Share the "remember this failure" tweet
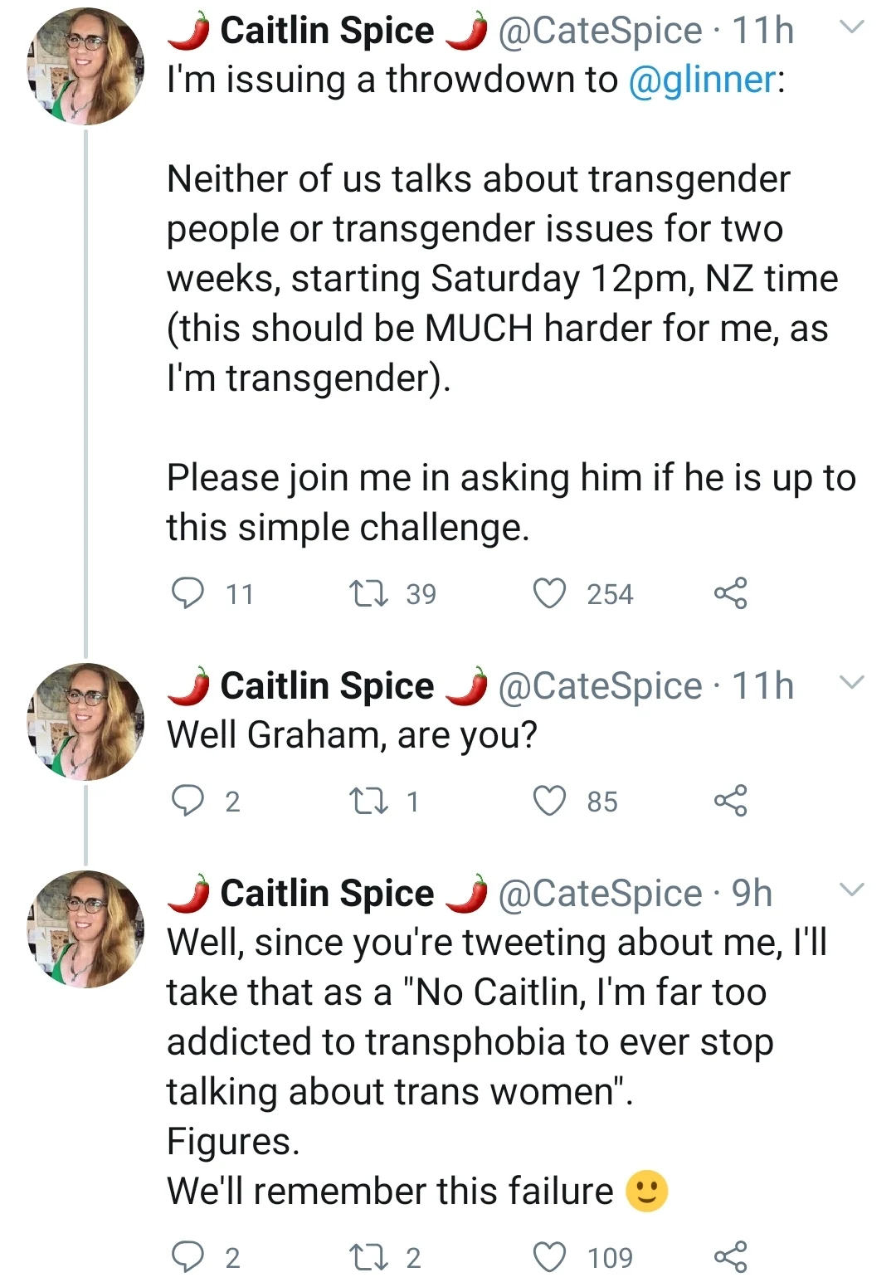This screenshot has height=1287, width=896. pos(730,1257)
